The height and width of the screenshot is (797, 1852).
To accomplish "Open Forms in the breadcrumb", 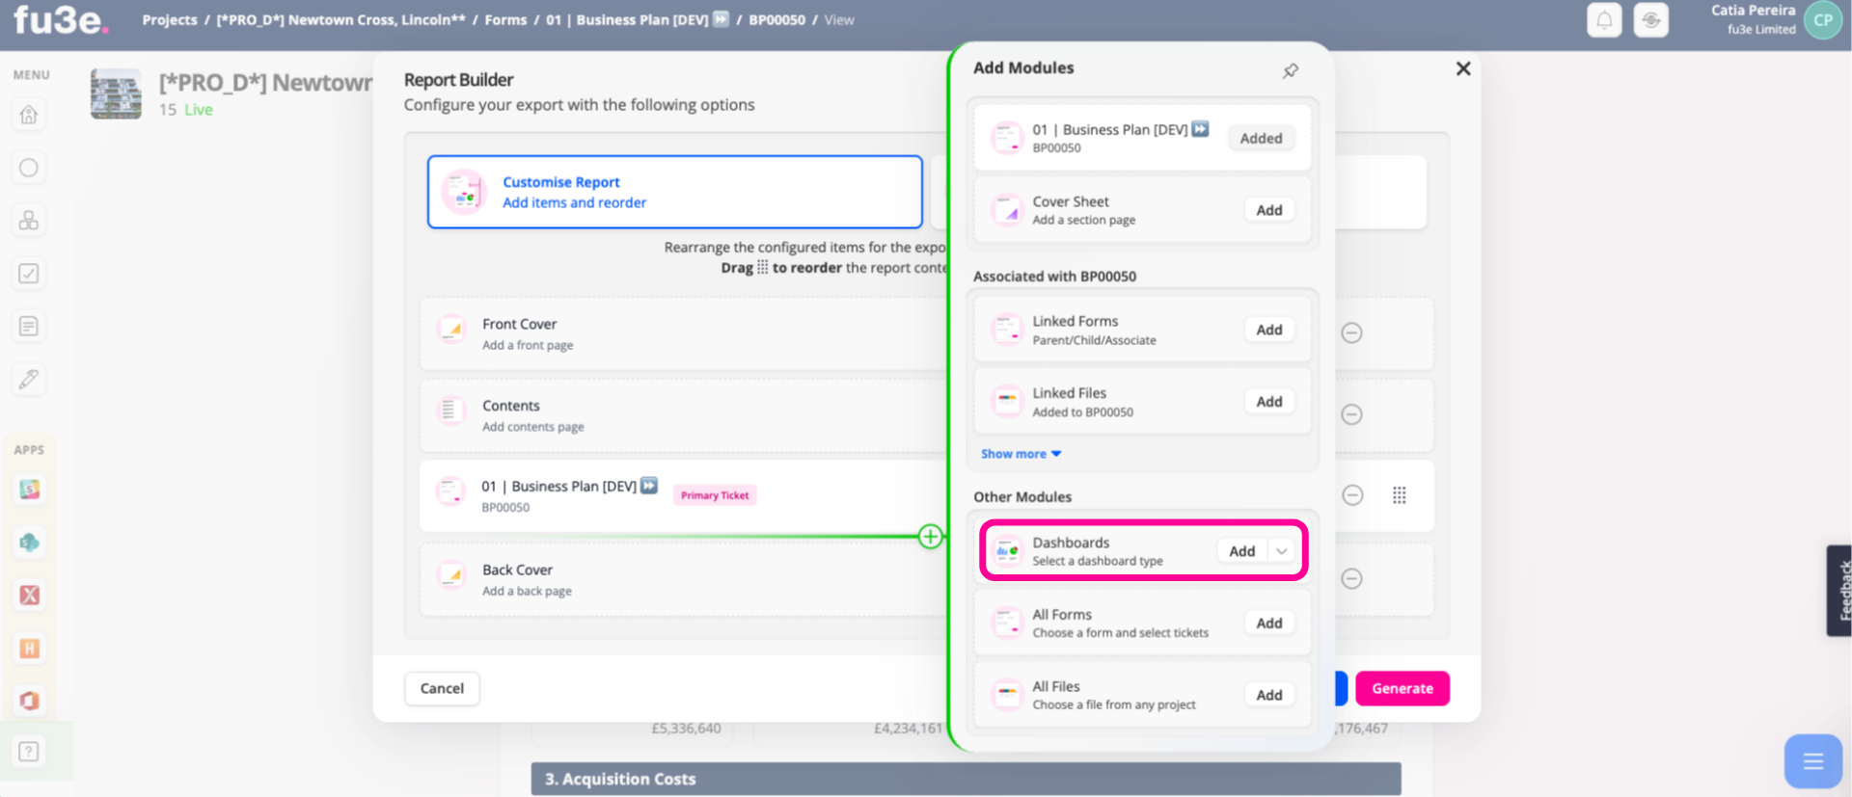I will [x=505, y=19].
